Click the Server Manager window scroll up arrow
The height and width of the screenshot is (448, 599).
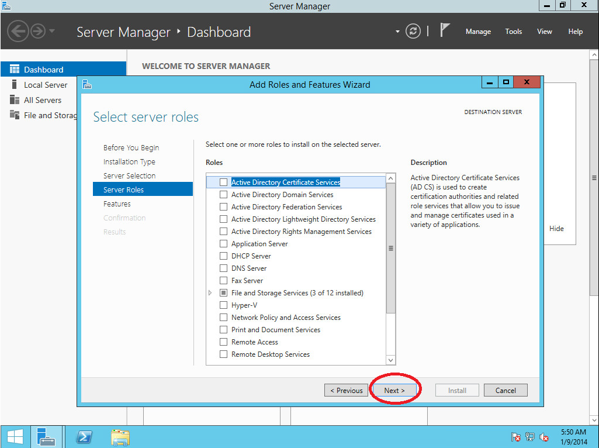pos(594,54)
